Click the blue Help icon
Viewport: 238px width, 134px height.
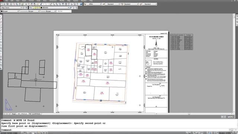(81, 4)
